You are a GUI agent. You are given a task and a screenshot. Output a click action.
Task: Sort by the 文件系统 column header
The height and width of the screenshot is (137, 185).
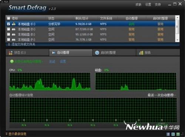pyautogui.click(x=106, y=19)
